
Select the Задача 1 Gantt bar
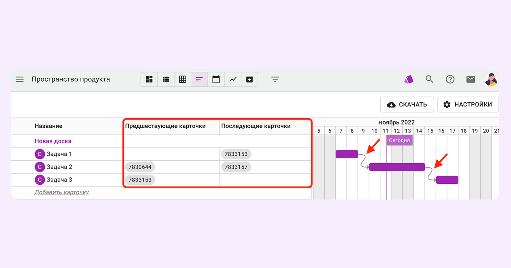[x=347, y=154]
